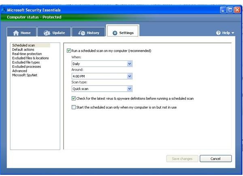Switch to the History tab

88,32
